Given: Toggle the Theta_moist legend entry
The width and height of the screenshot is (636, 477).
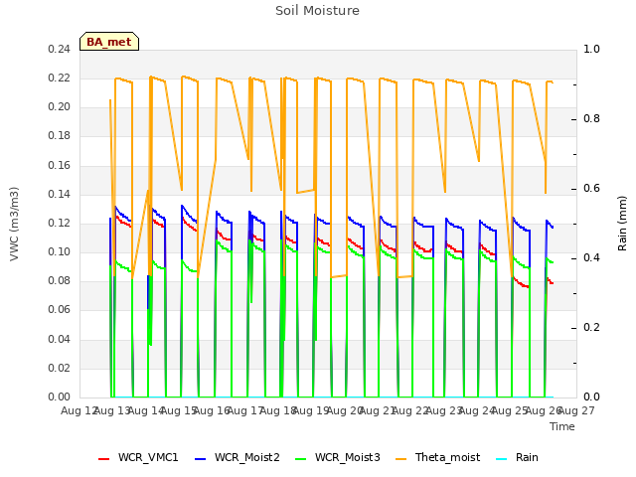Looking at the screenshot, I should pyautogui.click(x=437, y=457).
